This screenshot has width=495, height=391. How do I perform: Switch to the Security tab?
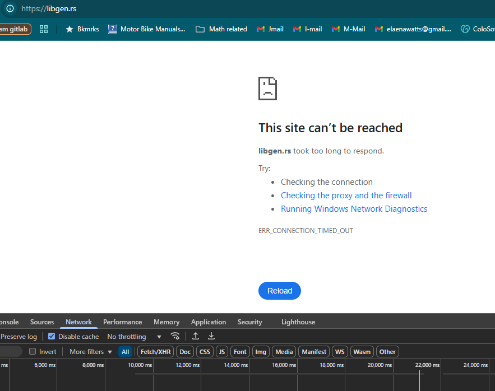[x=249, y=322]
